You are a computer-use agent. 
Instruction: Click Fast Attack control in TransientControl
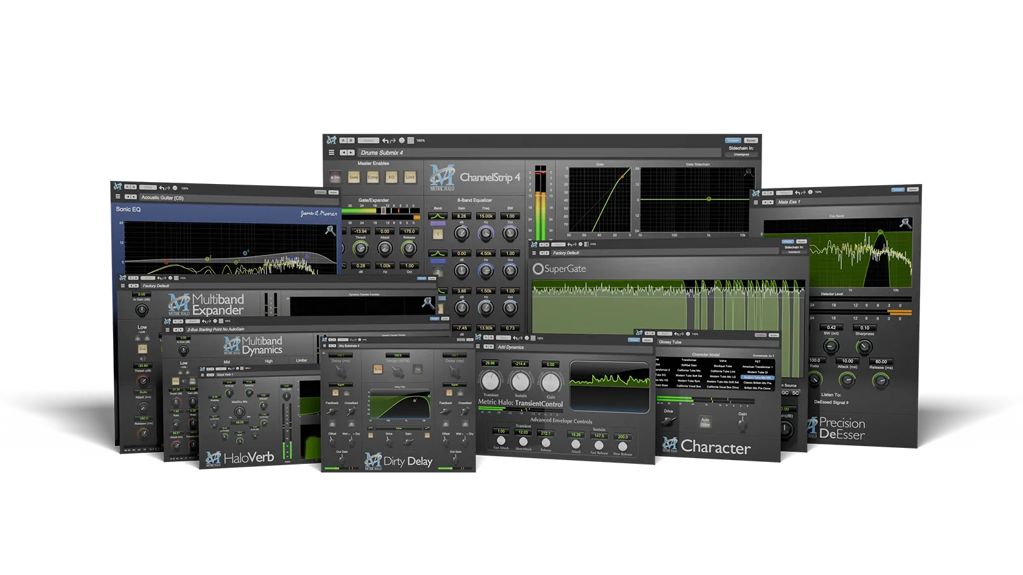coord(501,440)
